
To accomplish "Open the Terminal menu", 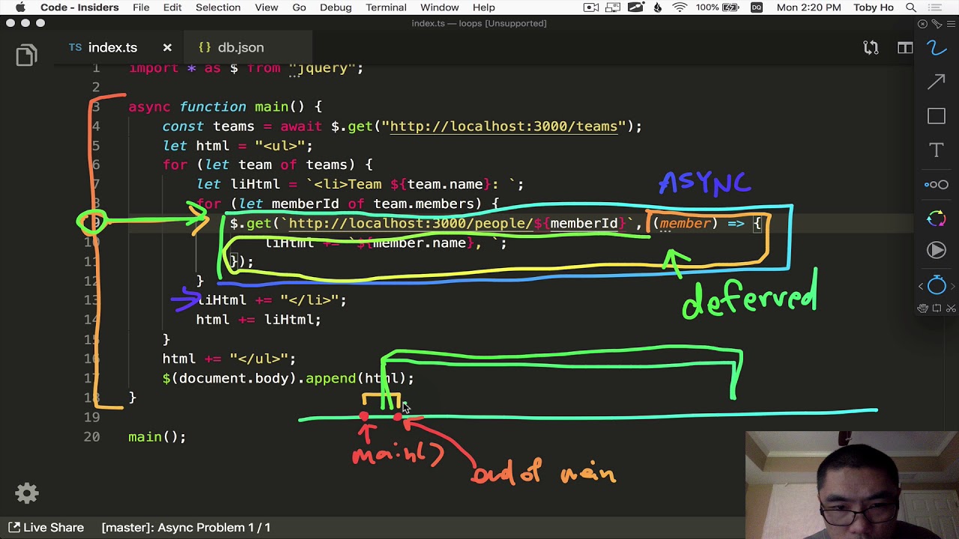I will [385, 7].
